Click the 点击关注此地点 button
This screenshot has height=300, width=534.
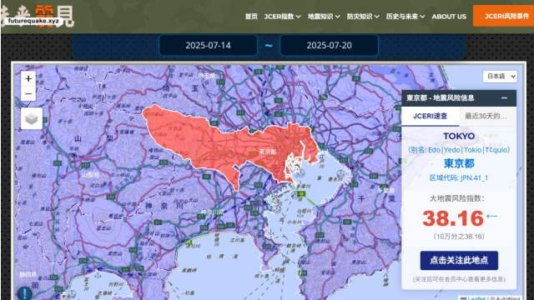click(x=459, y=260)
